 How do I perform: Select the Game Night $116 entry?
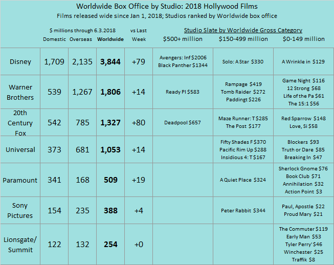coord(303,81)
